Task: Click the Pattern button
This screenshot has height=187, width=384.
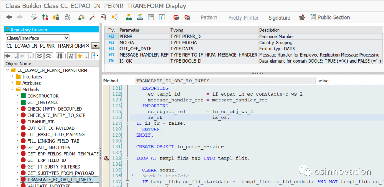Action: [209, 17]
